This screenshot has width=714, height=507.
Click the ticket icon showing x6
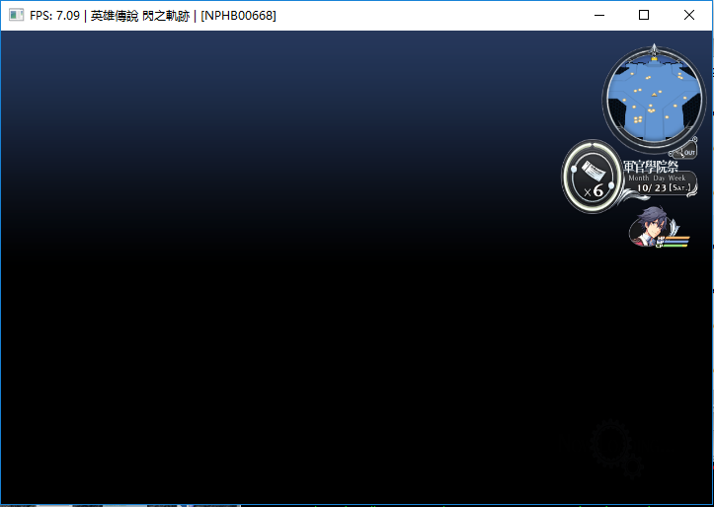593,177
